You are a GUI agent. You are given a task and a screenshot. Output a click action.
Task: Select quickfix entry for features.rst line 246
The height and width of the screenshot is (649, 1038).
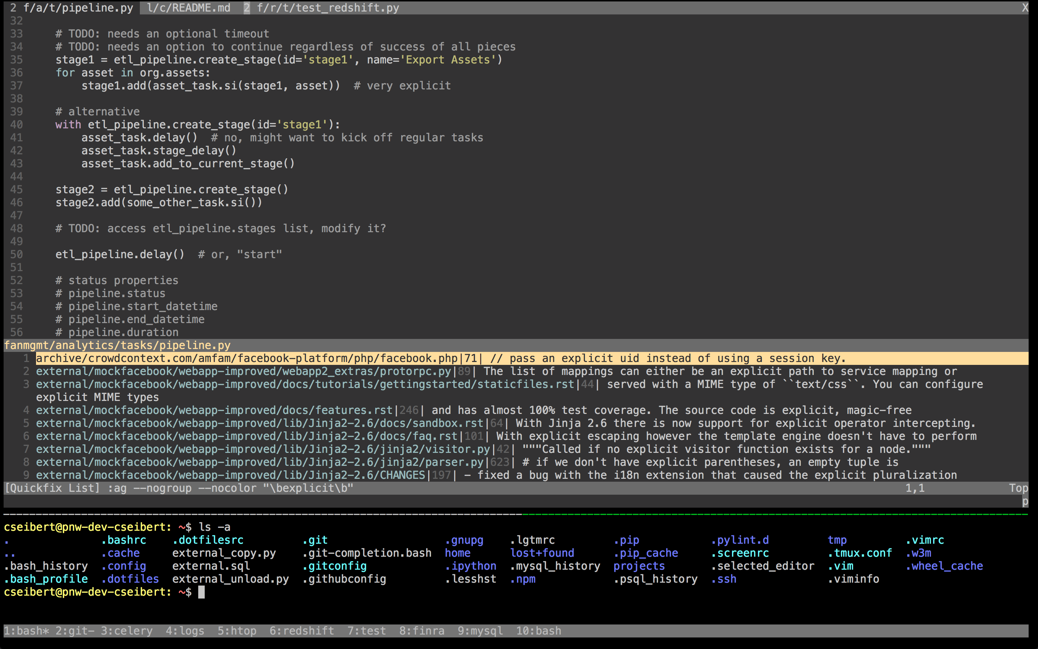(x=516, y=410)
